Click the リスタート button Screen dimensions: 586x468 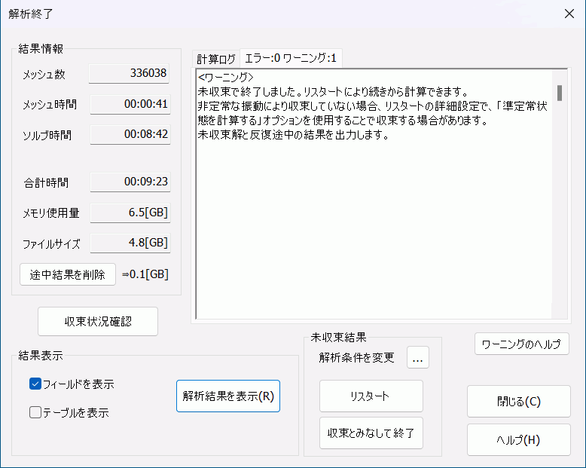click(x=371, y=396)
